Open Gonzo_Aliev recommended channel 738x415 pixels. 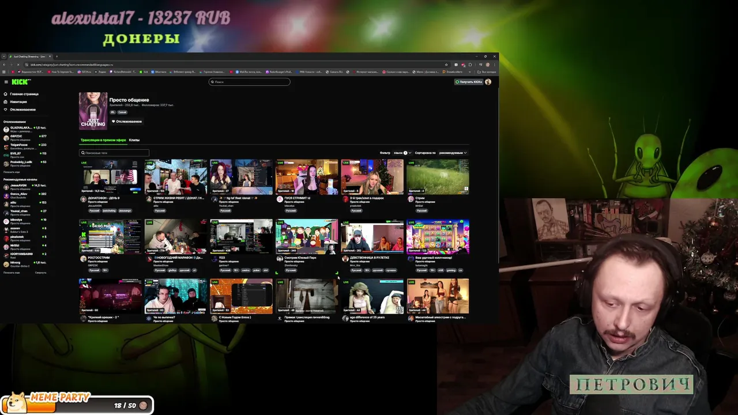pos(25,195)
